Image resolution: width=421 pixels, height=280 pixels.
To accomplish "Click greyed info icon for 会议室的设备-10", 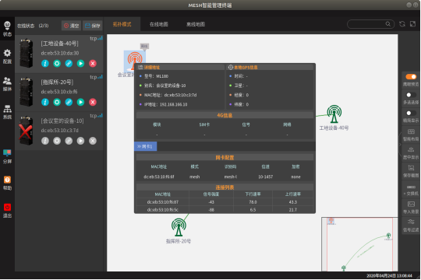I will 45,141.
